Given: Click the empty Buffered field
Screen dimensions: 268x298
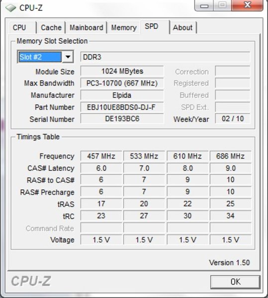Looking at the screenshot, I should click(x=232, y=95).
